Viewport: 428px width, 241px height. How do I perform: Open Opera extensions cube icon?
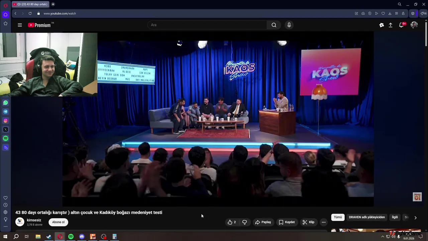[x=413, y=13]
